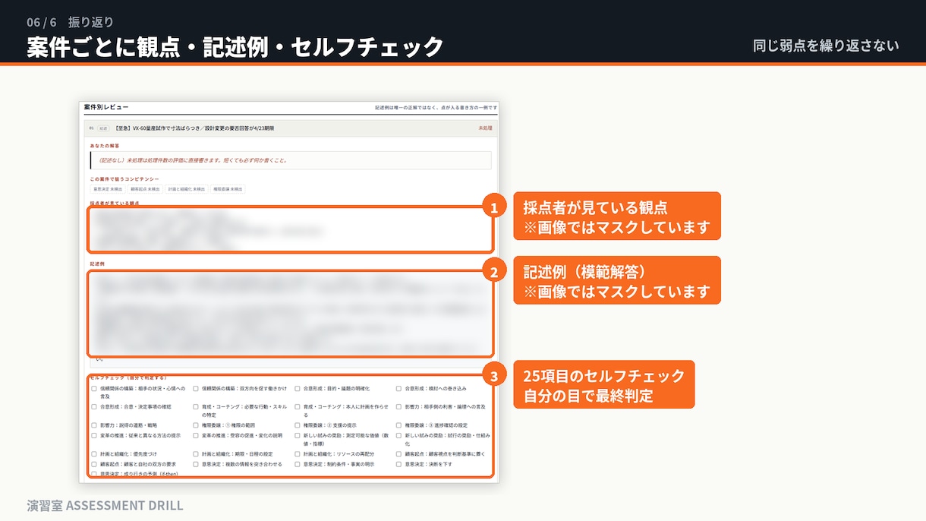Check 意思決定：決断を下す box
The width and height of the screenshot is (926, 521).
pos(399,463)
